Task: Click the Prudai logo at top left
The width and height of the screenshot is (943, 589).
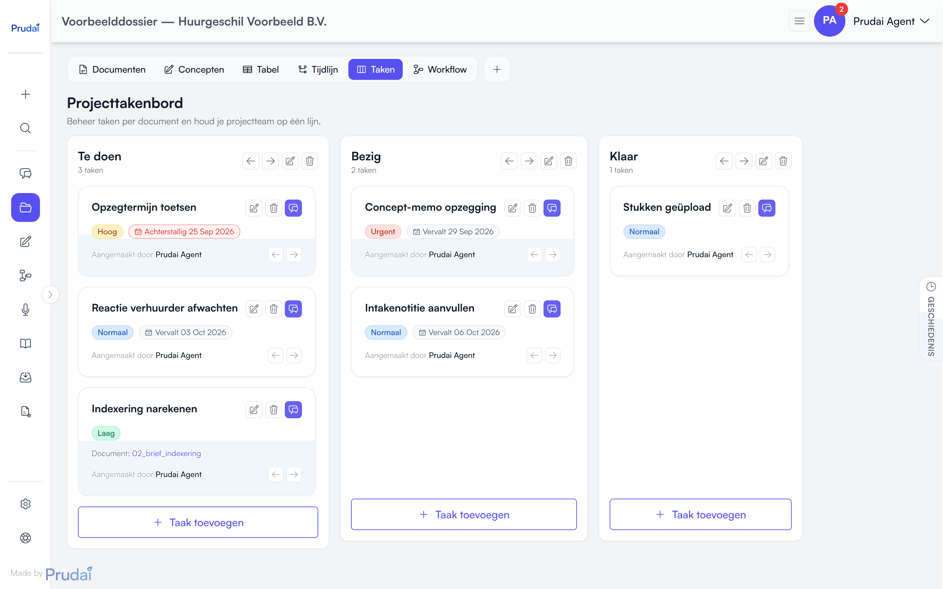Action: tap(25, 28)
